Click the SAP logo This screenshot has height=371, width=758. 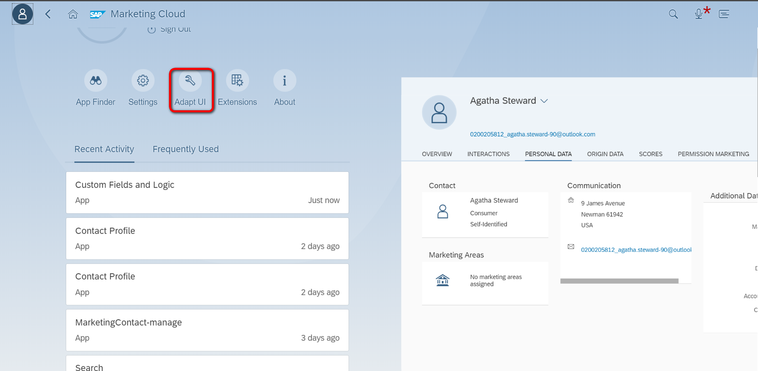coord(97,14)
